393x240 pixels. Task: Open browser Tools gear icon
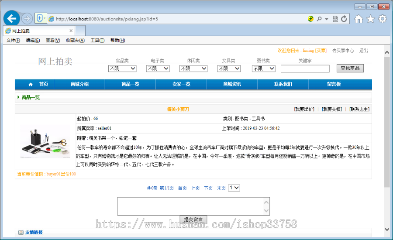(383, 19)
